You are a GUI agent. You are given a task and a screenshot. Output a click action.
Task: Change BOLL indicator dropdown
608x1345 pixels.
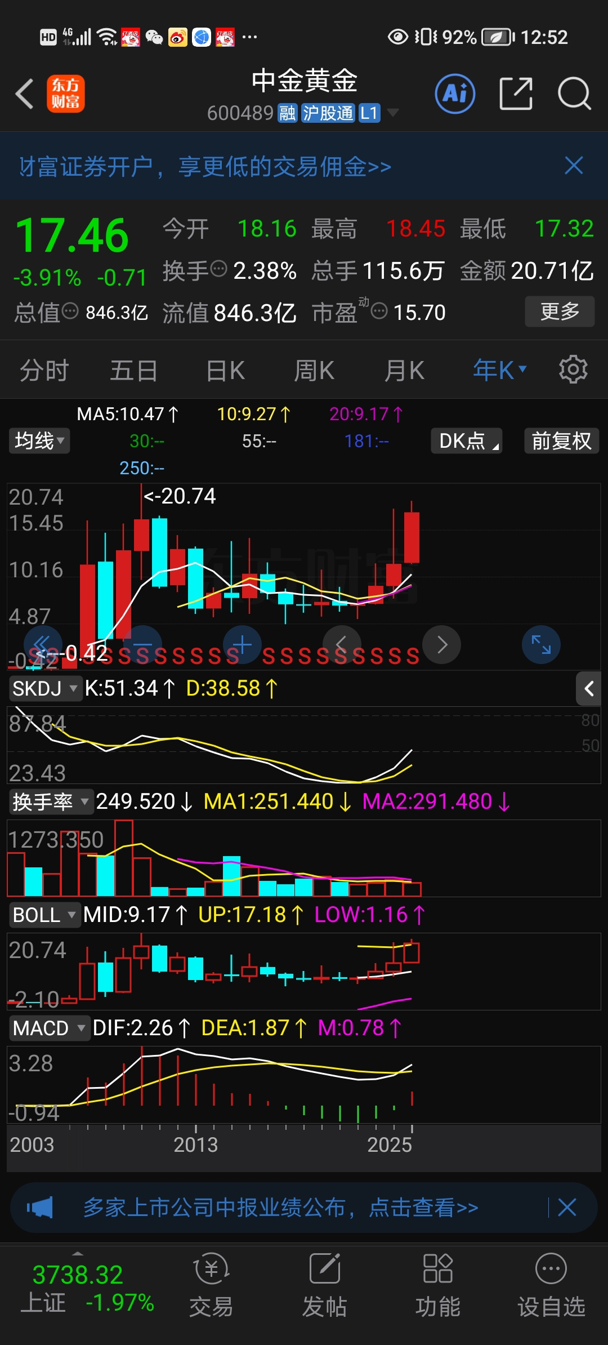[44, 915]
